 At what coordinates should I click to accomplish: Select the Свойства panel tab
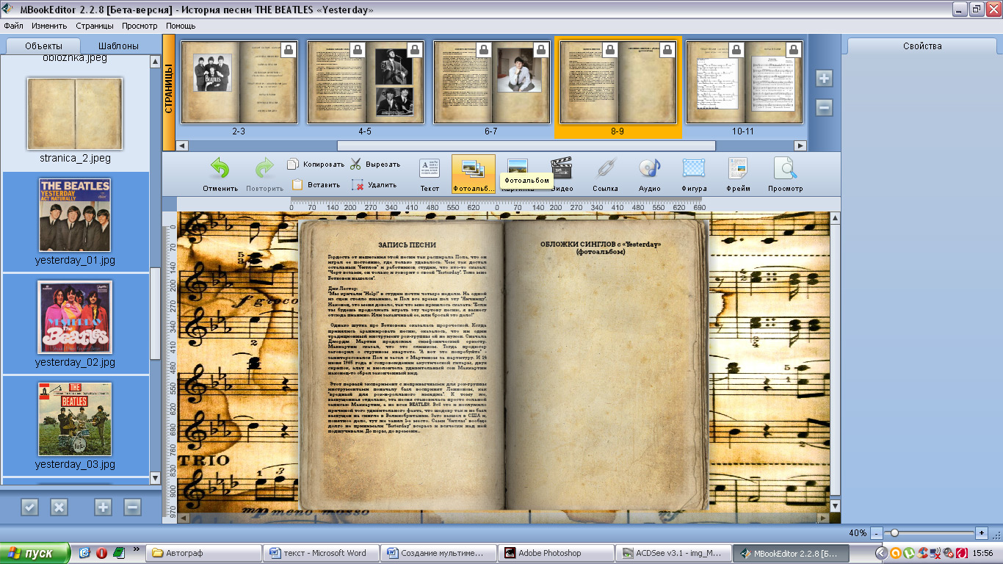pyautogui.click(x=922, y=46)
